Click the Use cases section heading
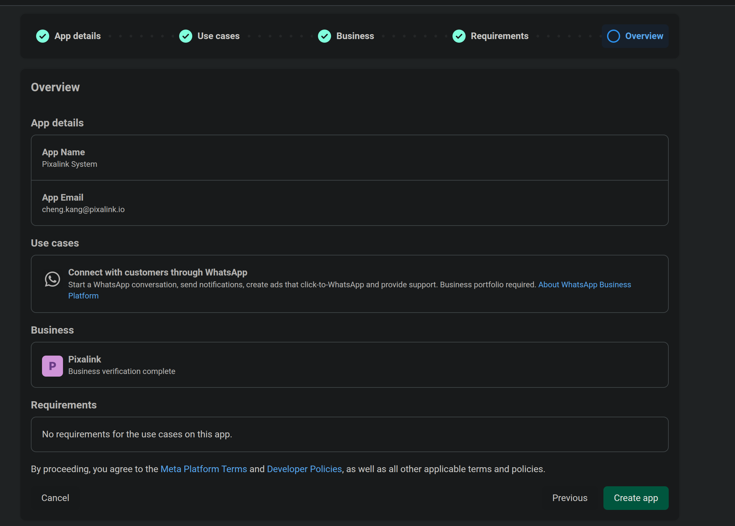The height and width of the screenshot is (526, 735). pyautogui.click(x=55, y=243)
